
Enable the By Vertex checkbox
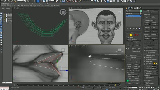[x=127, y=37]
